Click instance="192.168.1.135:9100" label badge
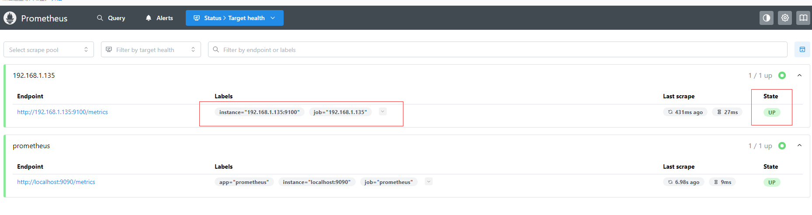 (x=260, y=112)
